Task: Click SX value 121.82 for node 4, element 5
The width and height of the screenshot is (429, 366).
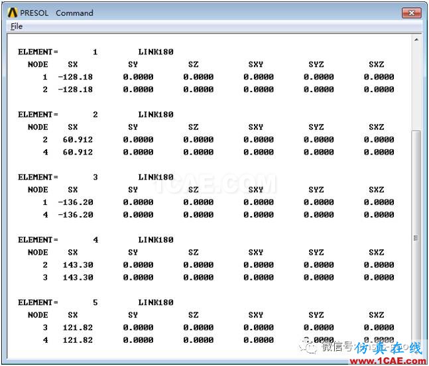Action: click(x=78, y=340)
